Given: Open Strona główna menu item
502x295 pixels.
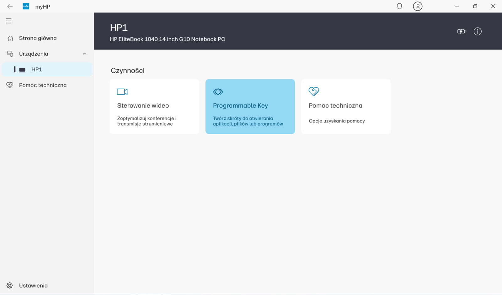Looking at the screenshot, I should click(x=38, y=38).
